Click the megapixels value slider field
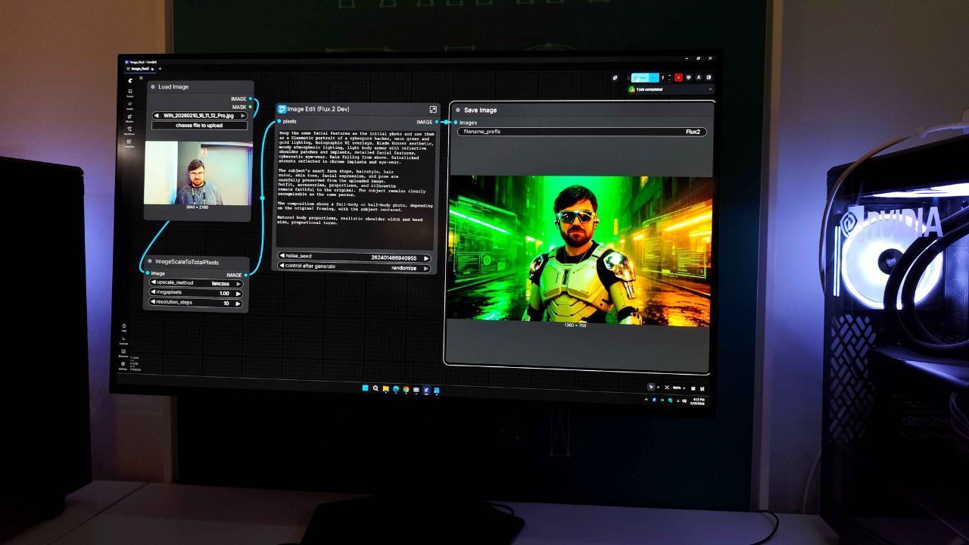This screenshot has height=545, width=969. click(196, 293)
